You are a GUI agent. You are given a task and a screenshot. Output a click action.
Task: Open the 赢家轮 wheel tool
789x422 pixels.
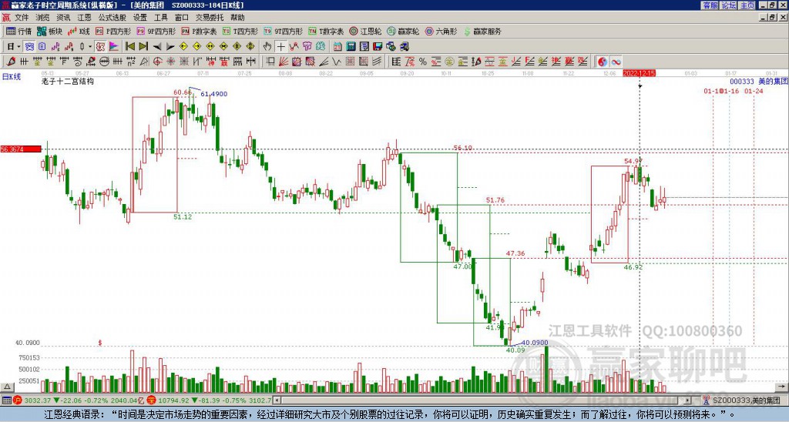point(403,31)
